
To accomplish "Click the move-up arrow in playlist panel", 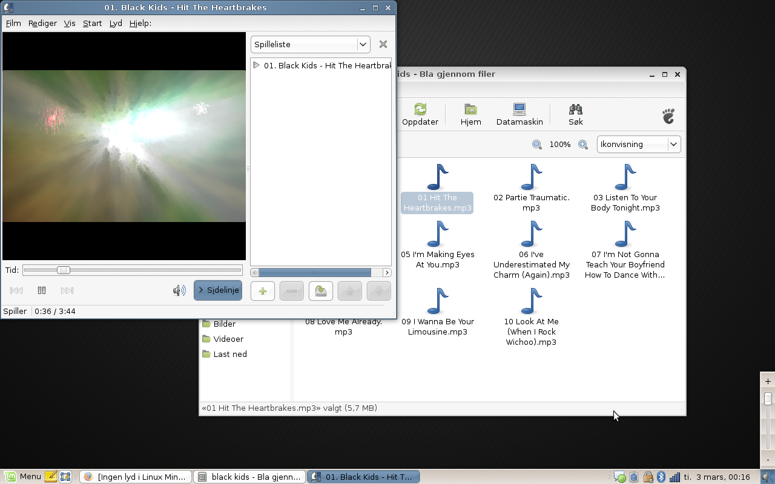I will [350, 291].
